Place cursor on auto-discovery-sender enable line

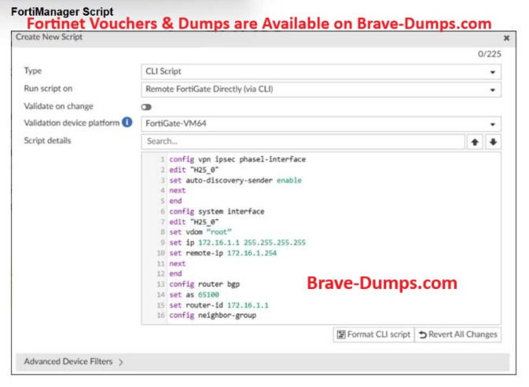pyautogui.click(x=235, y=181)
